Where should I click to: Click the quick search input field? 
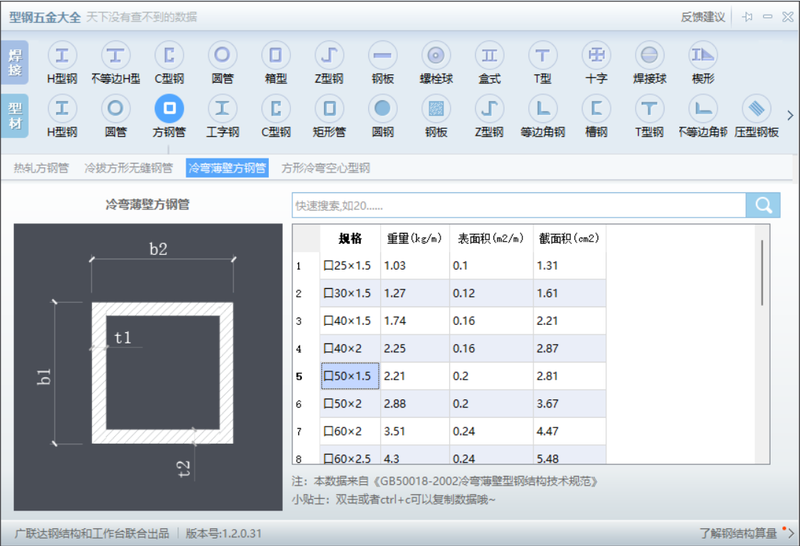coord(519,205)
